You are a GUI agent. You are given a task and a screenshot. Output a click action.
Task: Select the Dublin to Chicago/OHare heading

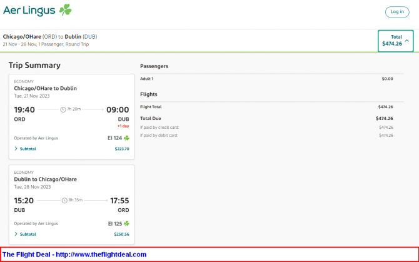coord(45,179)
